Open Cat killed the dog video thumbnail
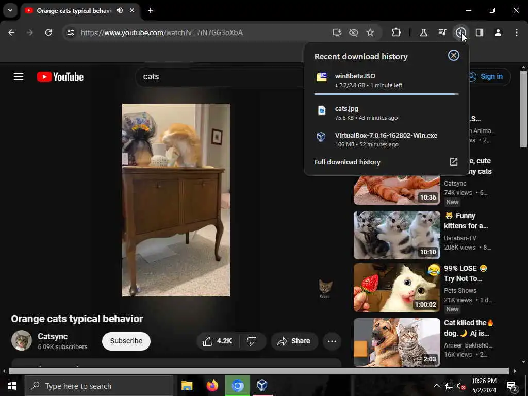Viewport: 528px width, 396px height. 397,342
